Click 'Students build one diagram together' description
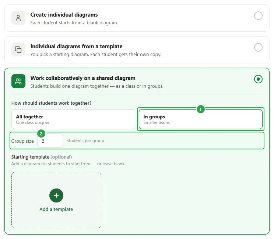This screenshot has height=239, width=274. (97, 86)
